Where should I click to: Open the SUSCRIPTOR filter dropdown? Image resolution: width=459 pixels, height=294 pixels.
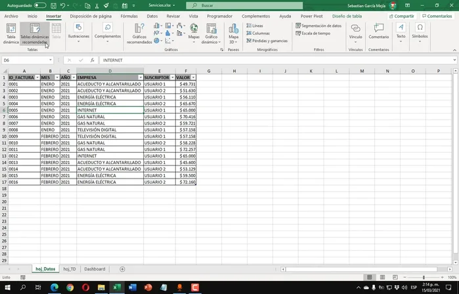click(x=173, y=77)
